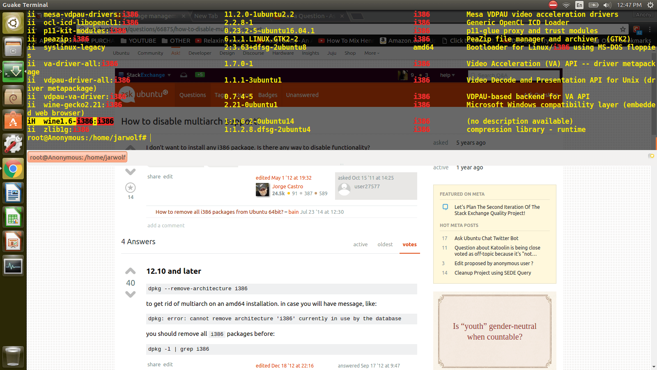Screen dimensions: 657x370
Task: Click the '12.10 and later' answer heading
Action: click(x=174, y=271)
